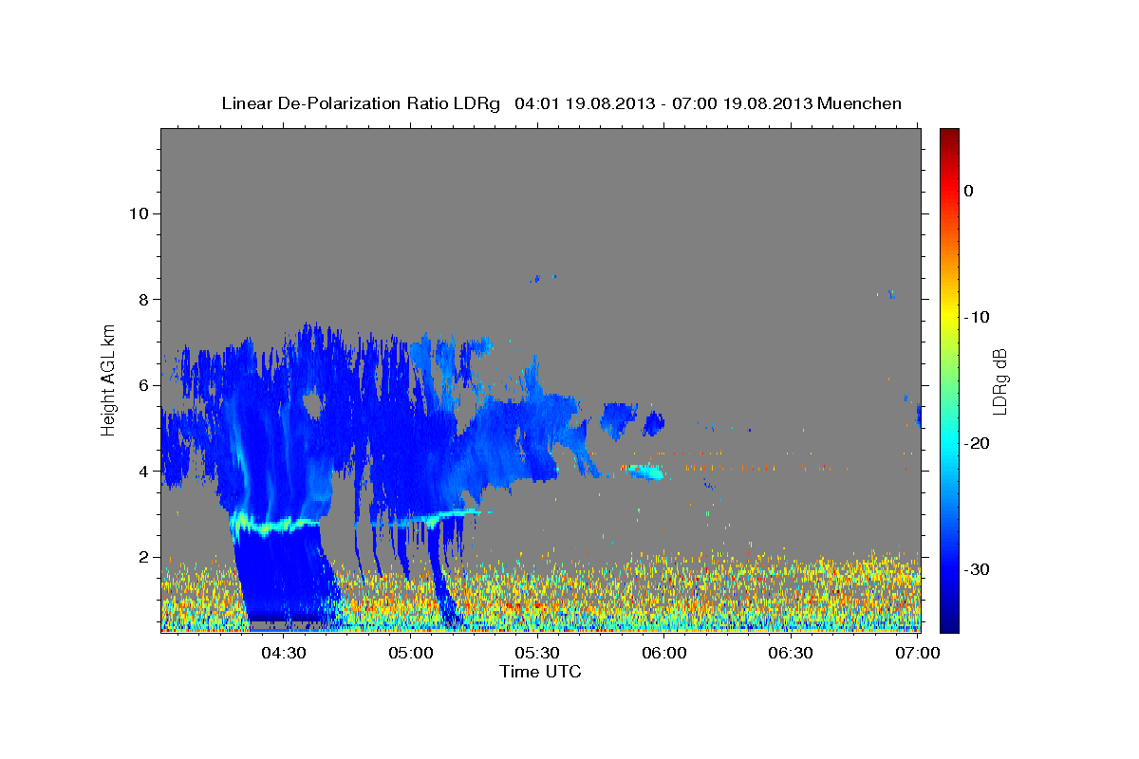
Task: Click the 07:00 time tick label
Action: pos(918,653)
